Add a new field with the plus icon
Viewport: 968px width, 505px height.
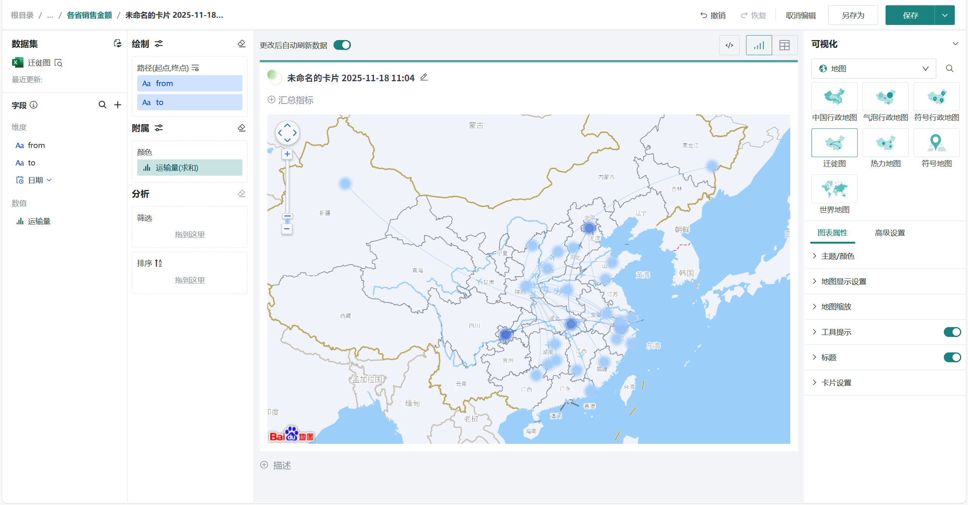118,105
